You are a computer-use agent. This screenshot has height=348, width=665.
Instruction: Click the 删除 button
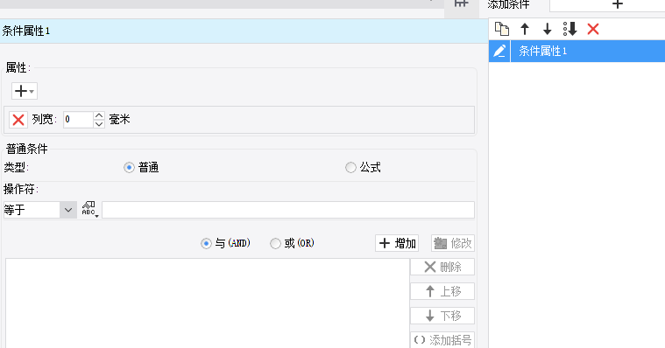click(442, 268)
